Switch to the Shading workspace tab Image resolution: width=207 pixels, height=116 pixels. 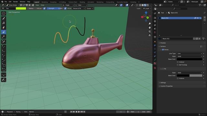pos(82,2)
